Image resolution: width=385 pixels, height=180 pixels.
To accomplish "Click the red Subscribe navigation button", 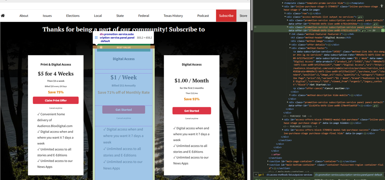I will tap(226, 16).
